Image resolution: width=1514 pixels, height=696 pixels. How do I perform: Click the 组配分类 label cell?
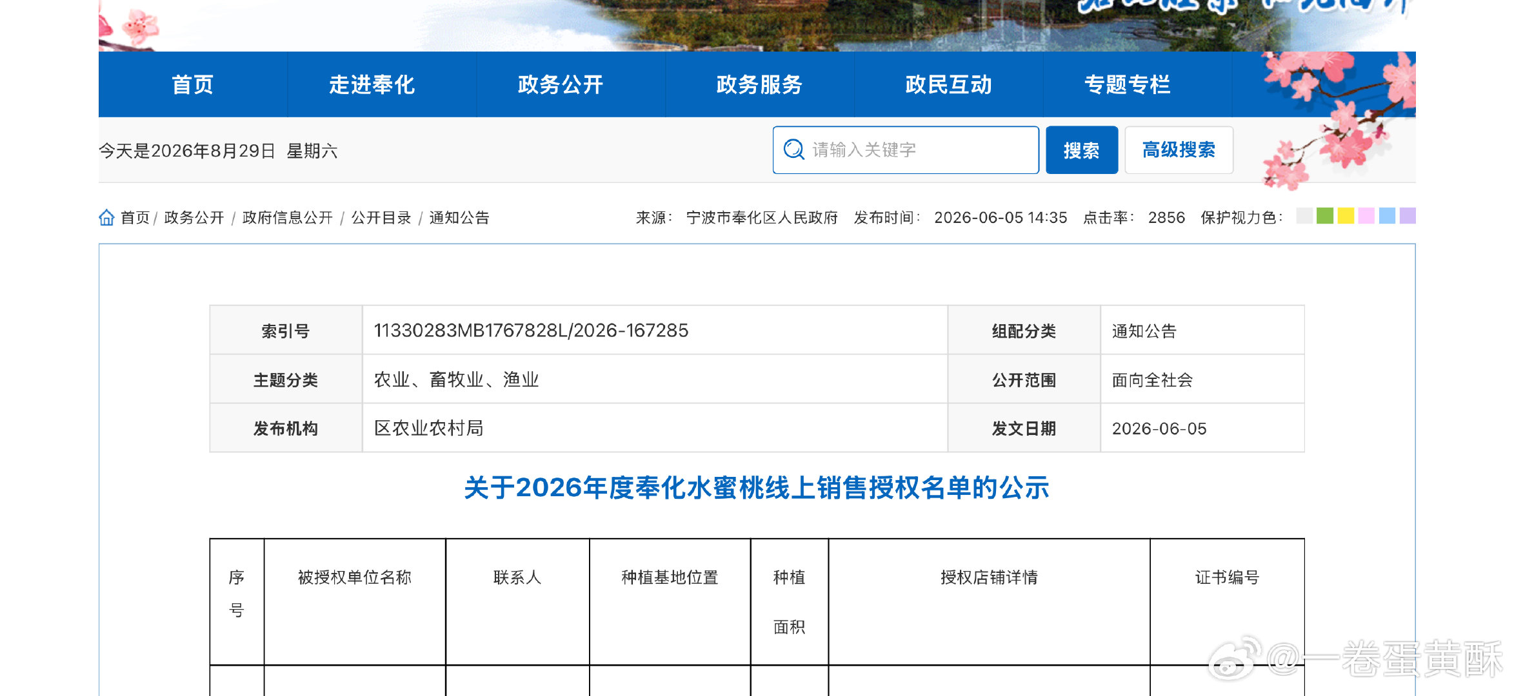pos(1024,331)
